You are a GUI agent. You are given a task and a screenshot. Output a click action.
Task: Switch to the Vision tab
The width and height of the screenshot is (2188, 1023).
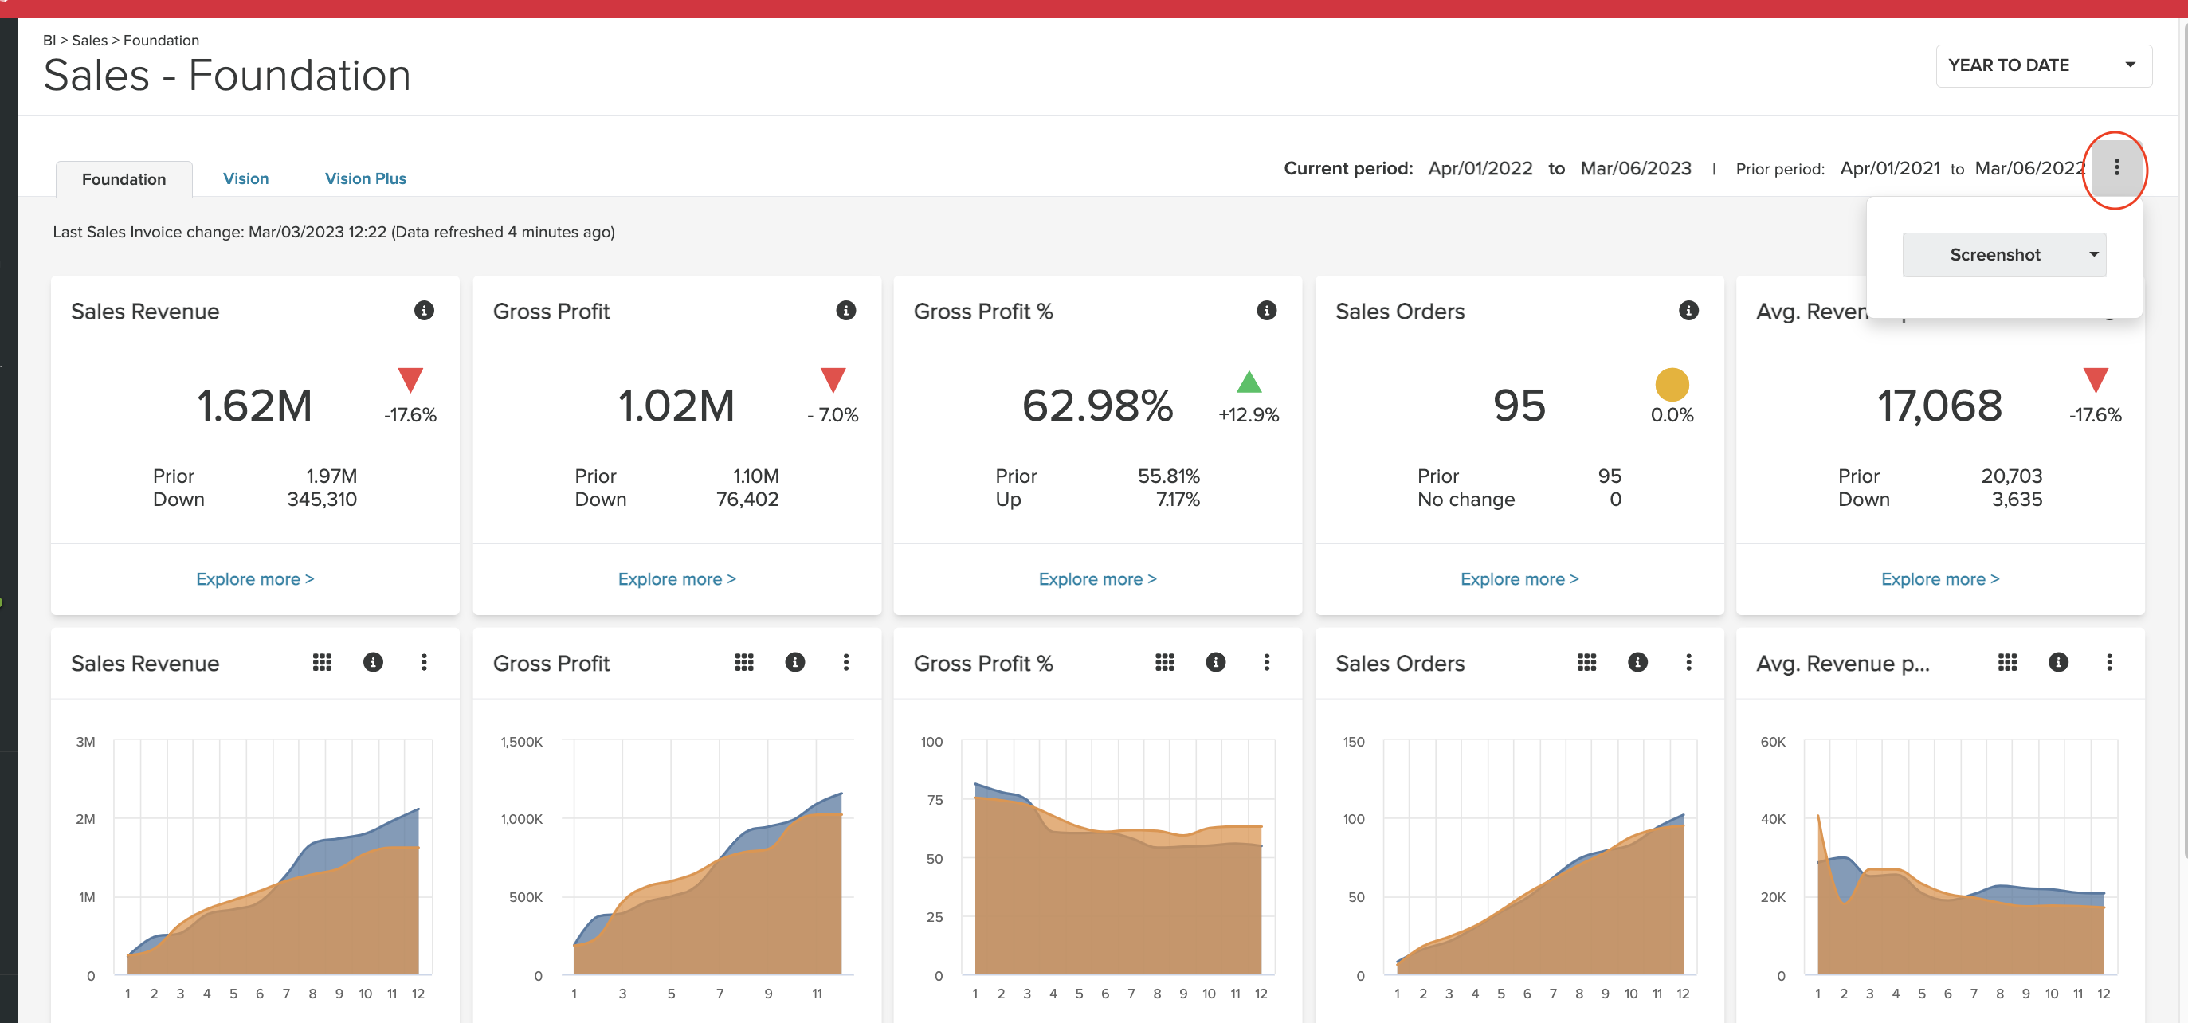245,178
